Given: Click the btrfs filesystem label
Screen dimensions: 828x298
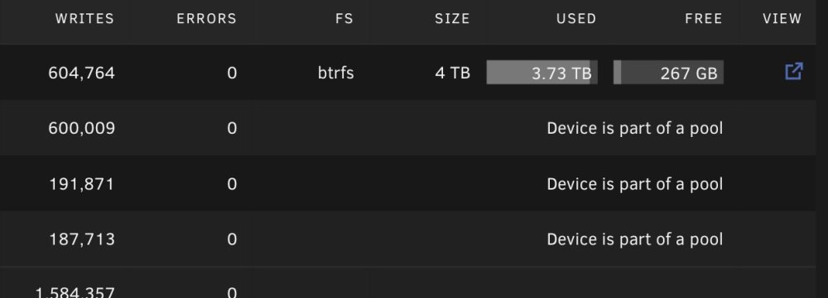Looking at the screenshot, I should (x=336, y=73).
